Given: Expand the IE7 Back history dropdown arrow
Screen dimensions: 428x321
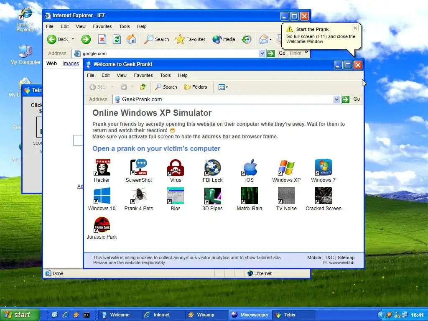Looking at the screenshot, I should (x=73, y=39).
